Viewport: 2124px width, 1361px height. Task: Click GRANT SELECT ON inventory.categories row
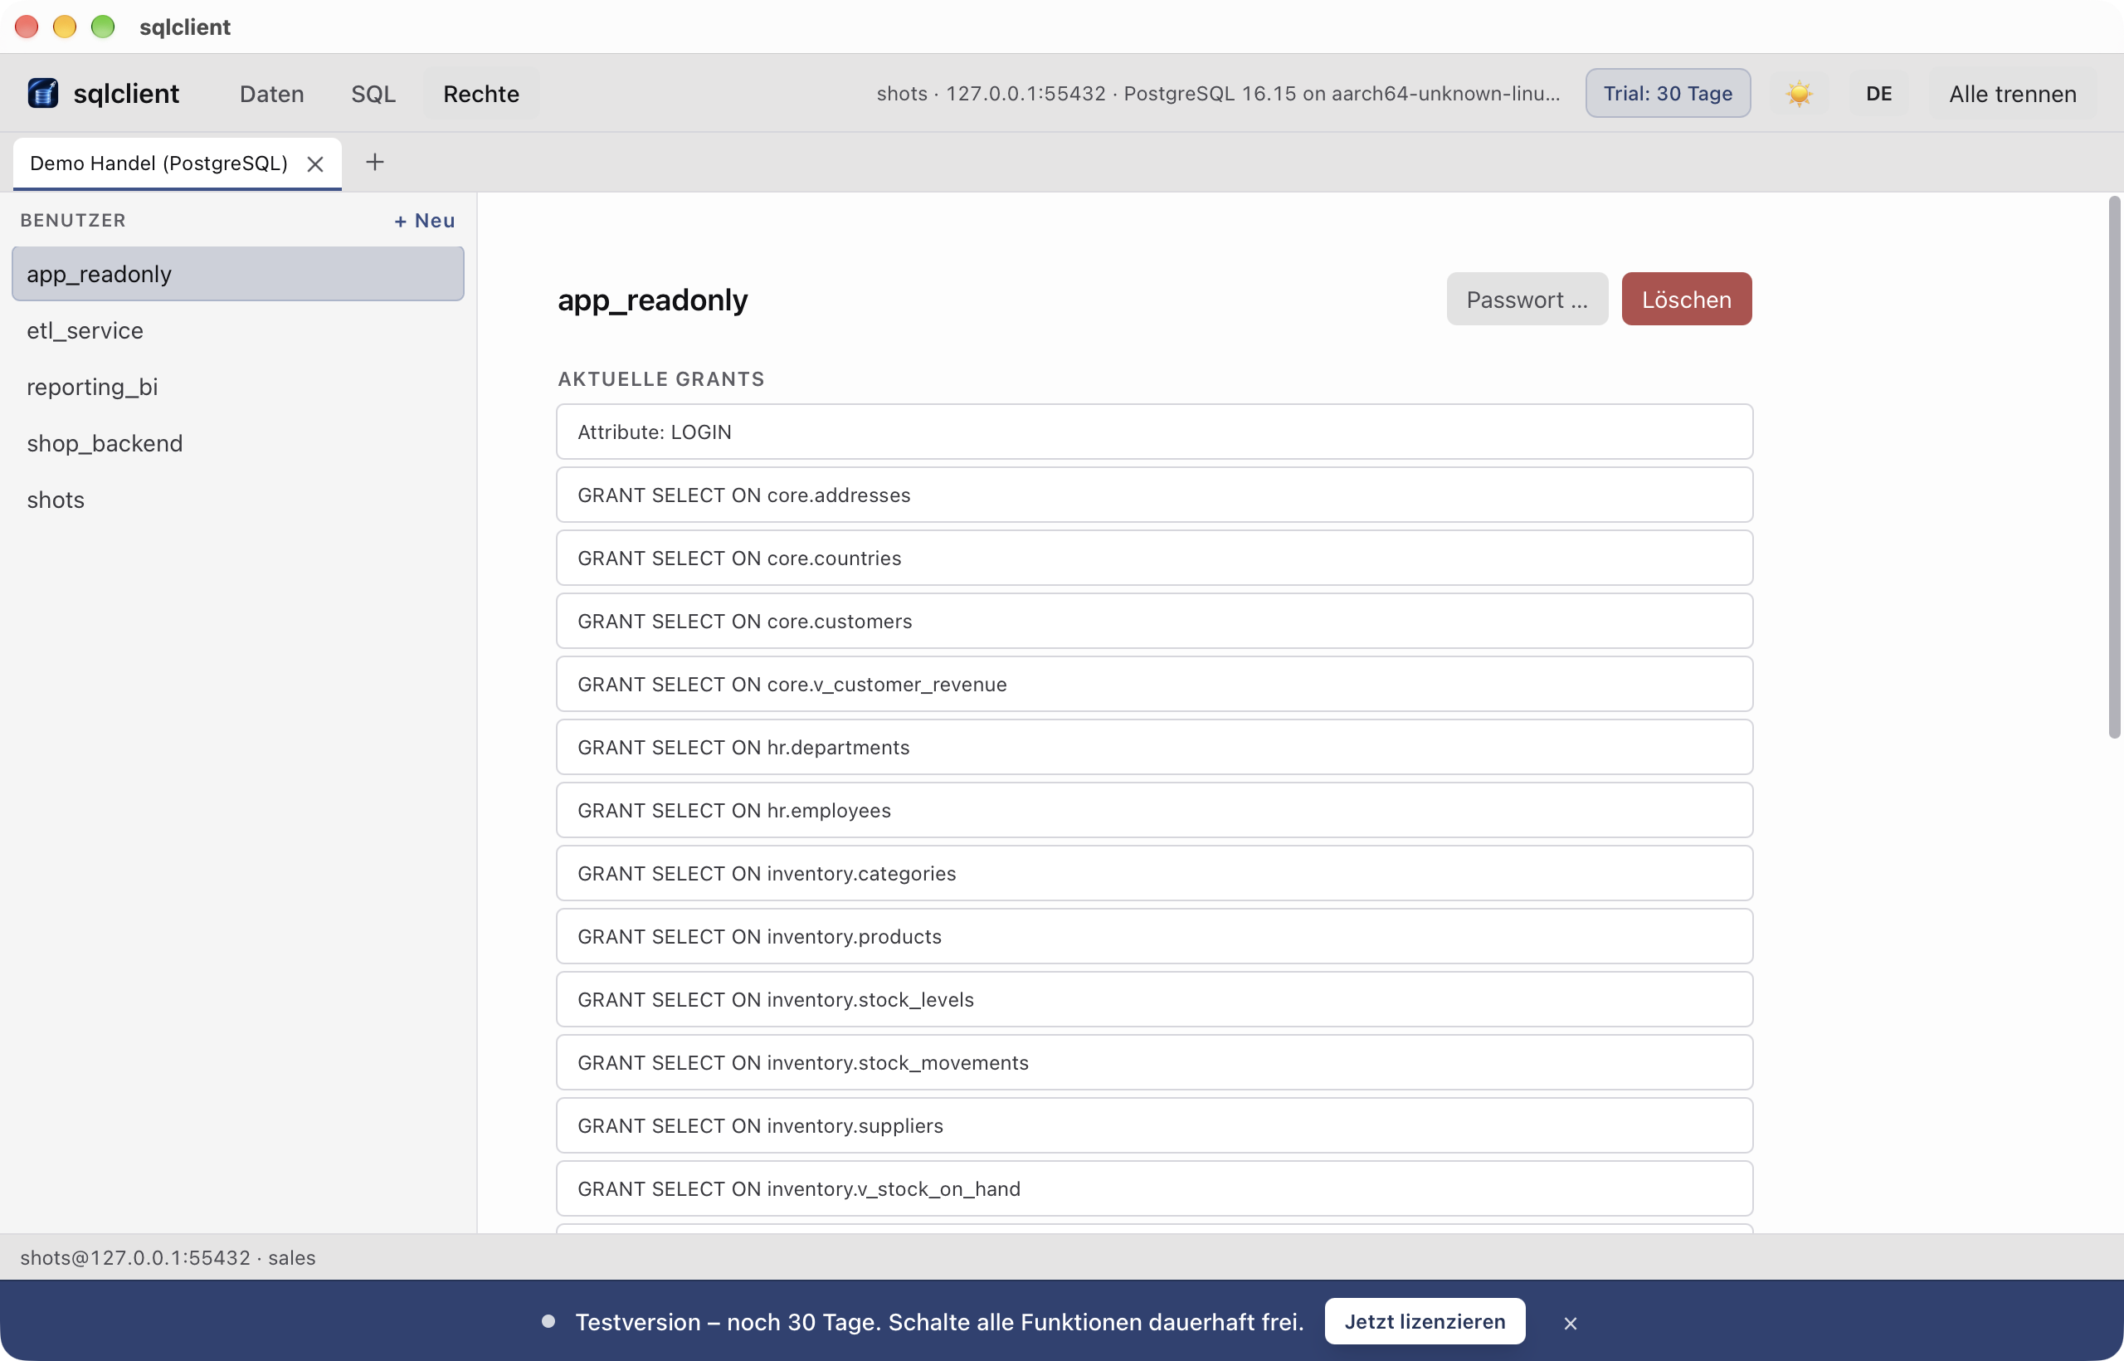[x=1154, y=873]
